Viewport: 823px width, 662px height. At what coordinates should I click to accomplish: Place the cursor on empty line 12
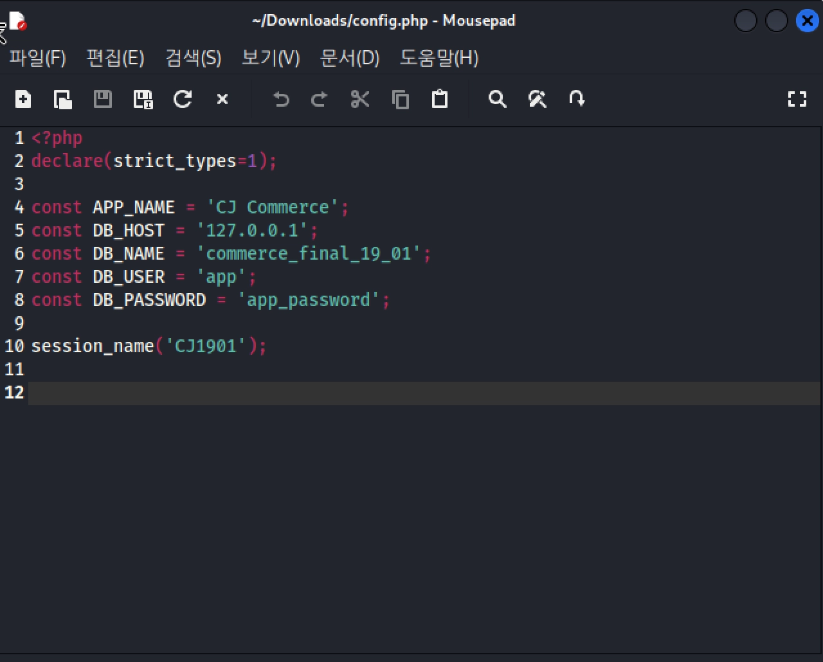[424, 393]
